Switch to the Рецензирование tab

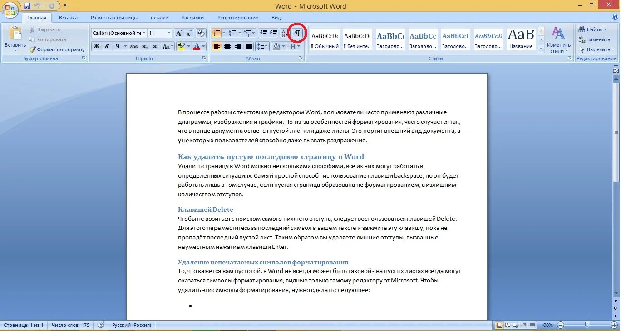tap(238, 18)
